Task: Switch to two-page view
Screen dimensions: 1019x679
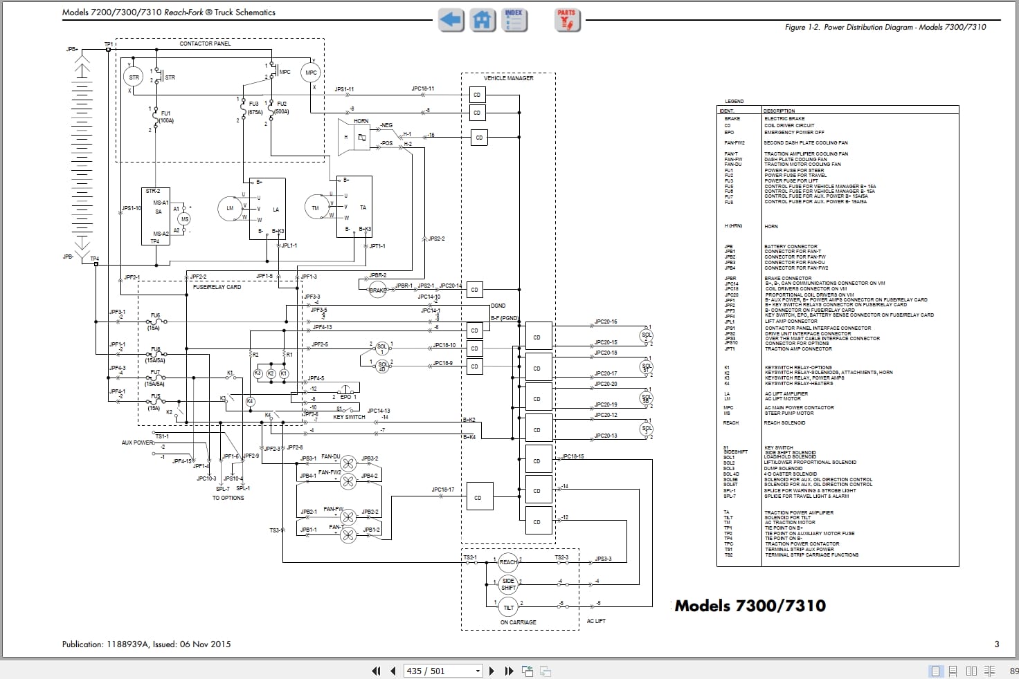Action: 971,671
